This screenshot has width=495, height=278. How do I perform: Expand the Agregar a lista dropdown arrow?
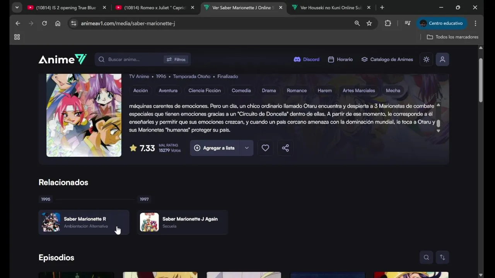click(x=247, y=148)
